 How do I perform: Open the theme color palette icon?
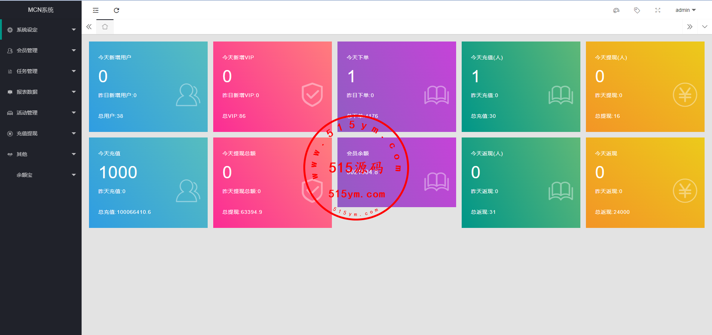click(616, 10)
